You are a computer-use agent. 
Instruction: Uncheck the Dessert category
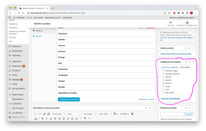tap(163, 83)
